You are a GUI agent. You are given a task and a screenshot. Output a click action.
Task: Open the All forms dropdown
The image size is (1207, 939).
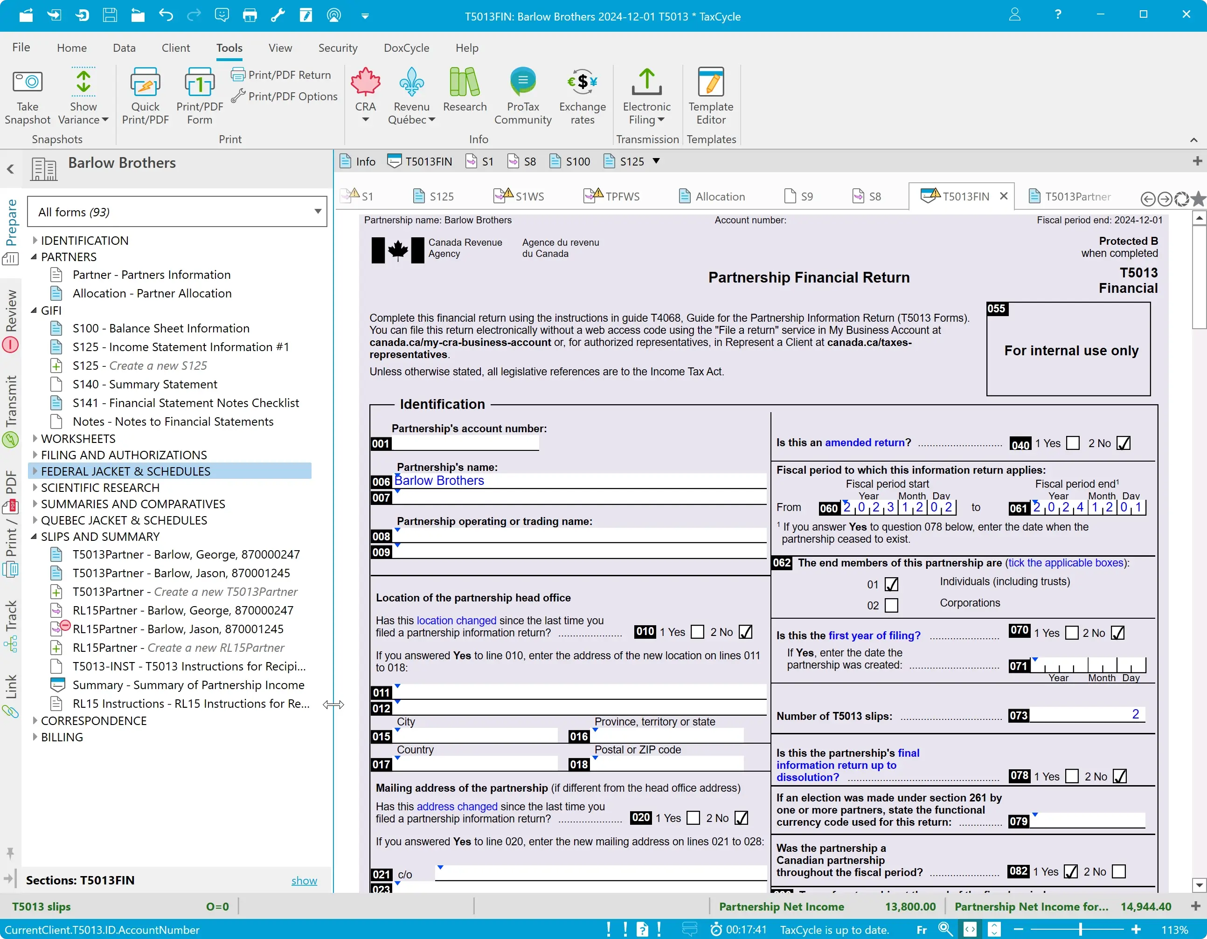pos(317,212)
